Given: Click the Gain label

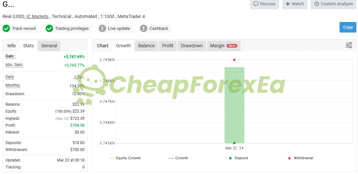Looking at the screenshot, I should tap(11, 56).
